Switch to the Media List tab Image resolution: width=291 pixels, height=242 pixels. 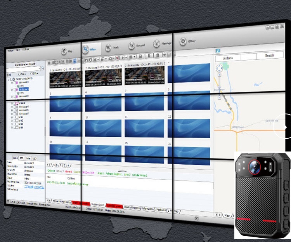[161, 210]
